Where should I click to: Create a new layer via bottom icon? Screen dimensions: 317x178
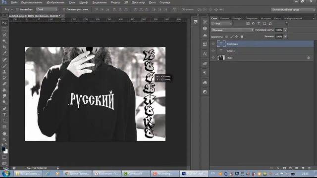coord(303,168)
